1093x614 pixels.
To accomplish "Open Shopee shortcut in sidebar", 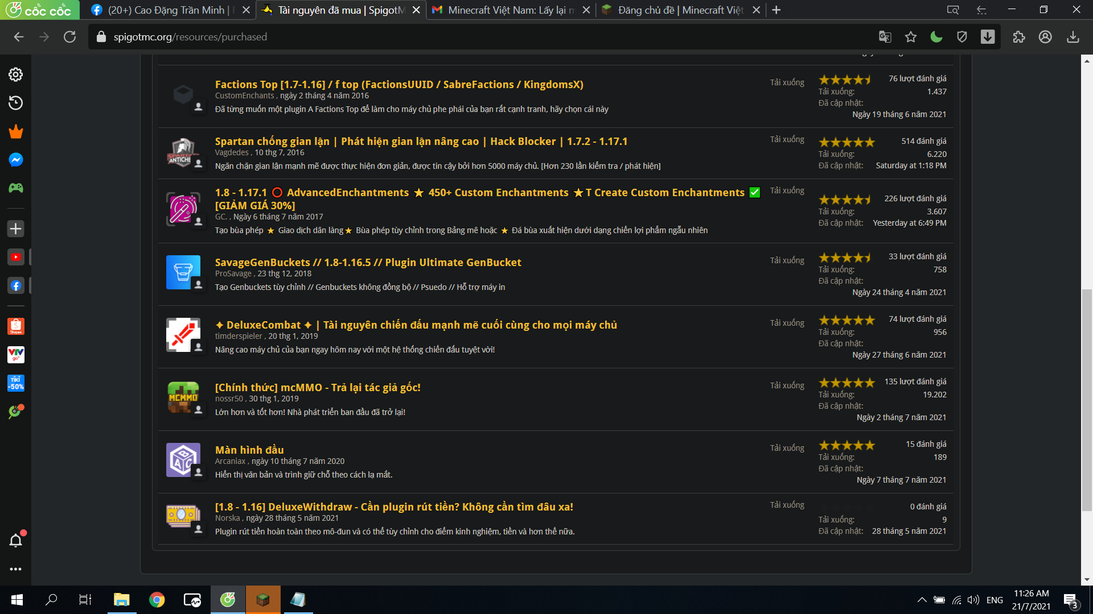I will [x=16, y=326].
